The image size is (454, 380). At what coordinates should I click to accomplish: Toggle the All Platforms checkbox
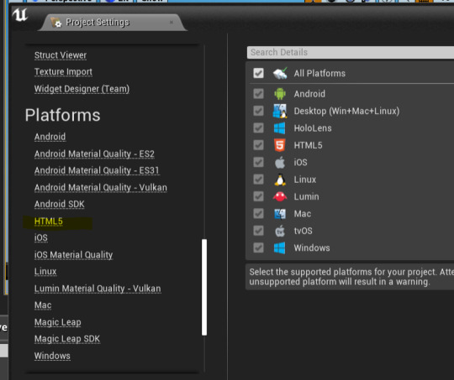point(258,73)
